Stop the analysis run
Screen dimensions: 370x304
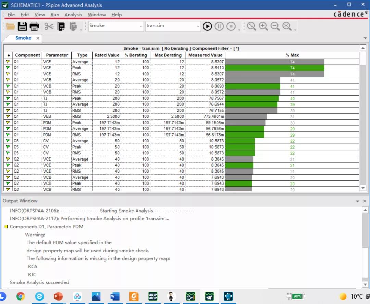[231, 26]
